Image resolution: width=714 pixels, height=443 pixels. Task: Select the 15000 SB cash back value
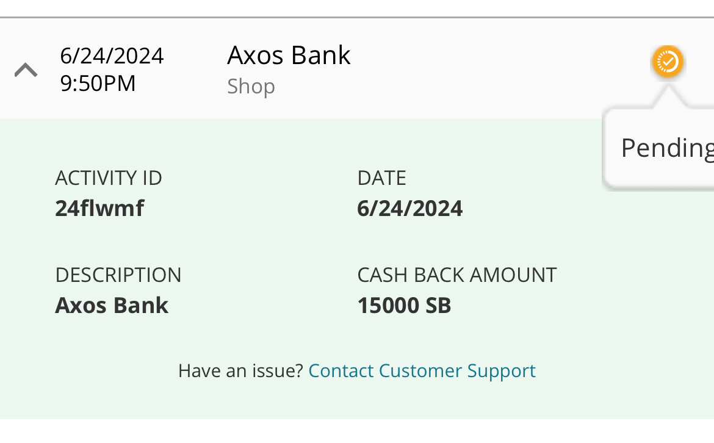pos(404,306)
